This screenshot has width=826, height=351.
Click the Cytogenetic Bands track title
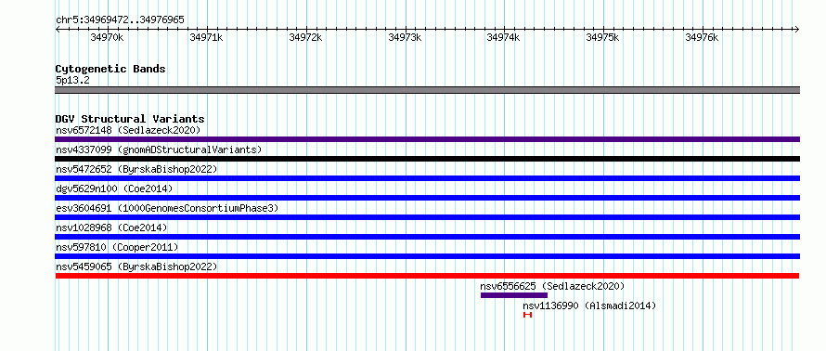110,69
